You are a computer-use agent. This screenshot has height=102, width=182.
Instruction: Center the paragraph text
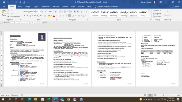pos(63,16)
